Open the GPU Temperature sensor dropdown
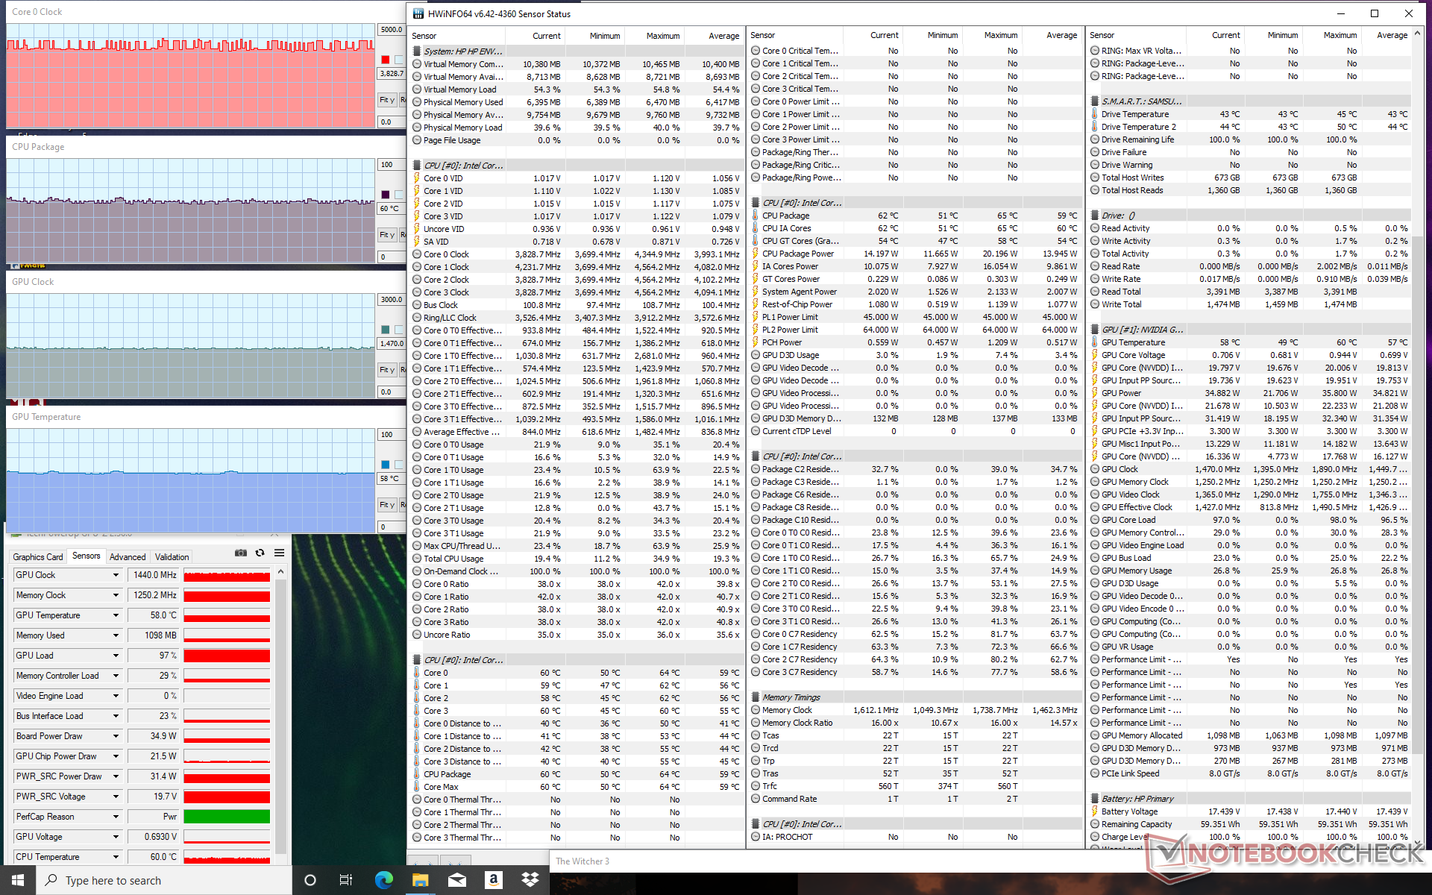The width and height of the screenshot is (1432, 895). coord(116,615)
